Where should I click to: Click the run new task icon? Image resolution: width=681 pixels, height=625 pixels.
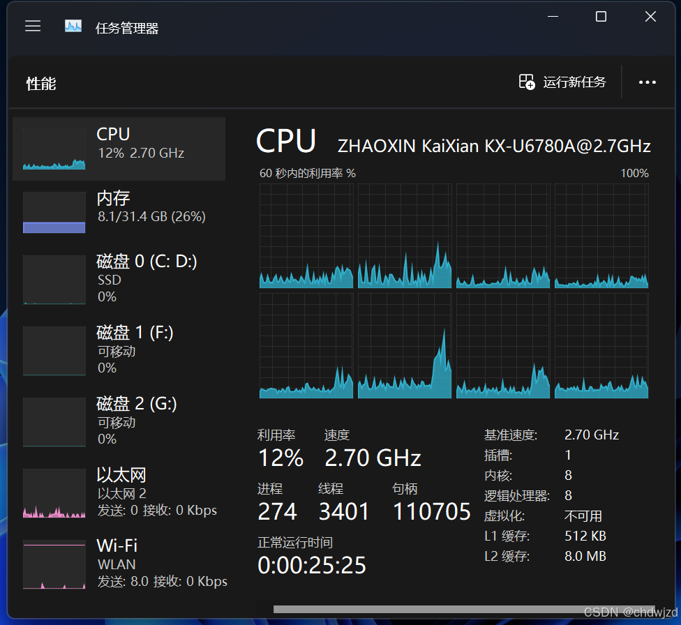[527, 82]
